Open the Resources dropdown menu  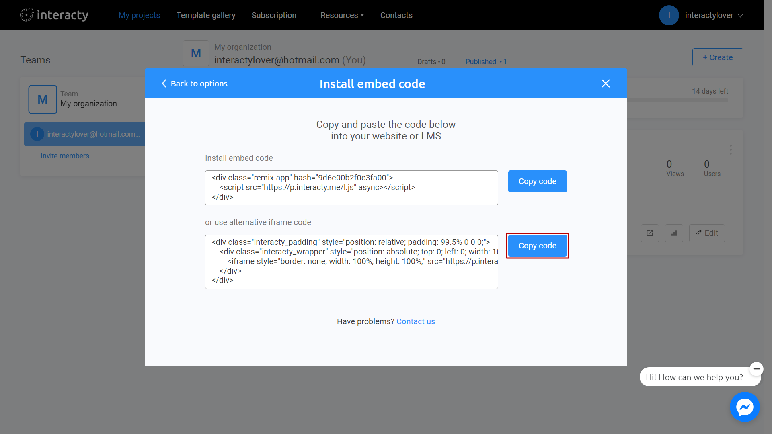pos(342,15)
